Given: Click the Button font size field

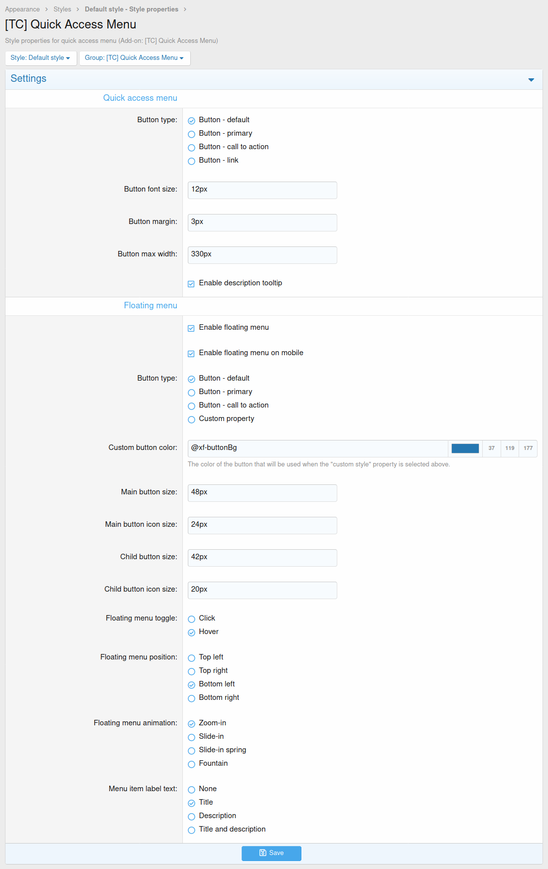Looking at the screenshot, I should pos(262,190).
